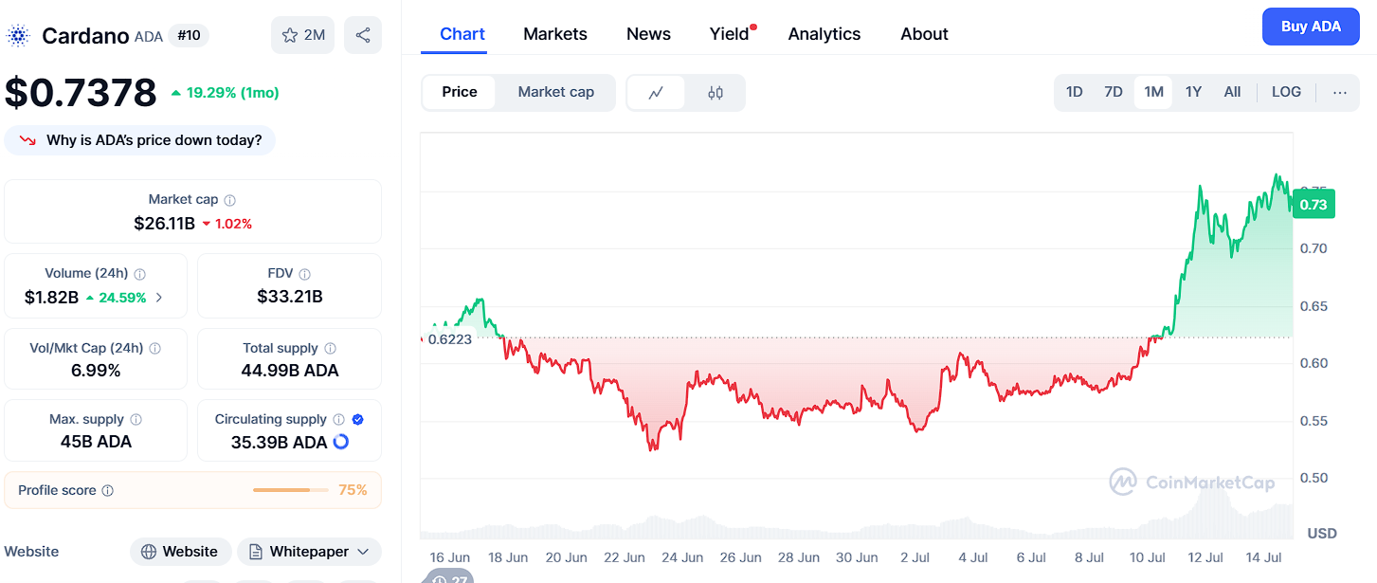Screen dimensions: 1377x583
Task: Click the Profile score info icon
Action: 108,491
